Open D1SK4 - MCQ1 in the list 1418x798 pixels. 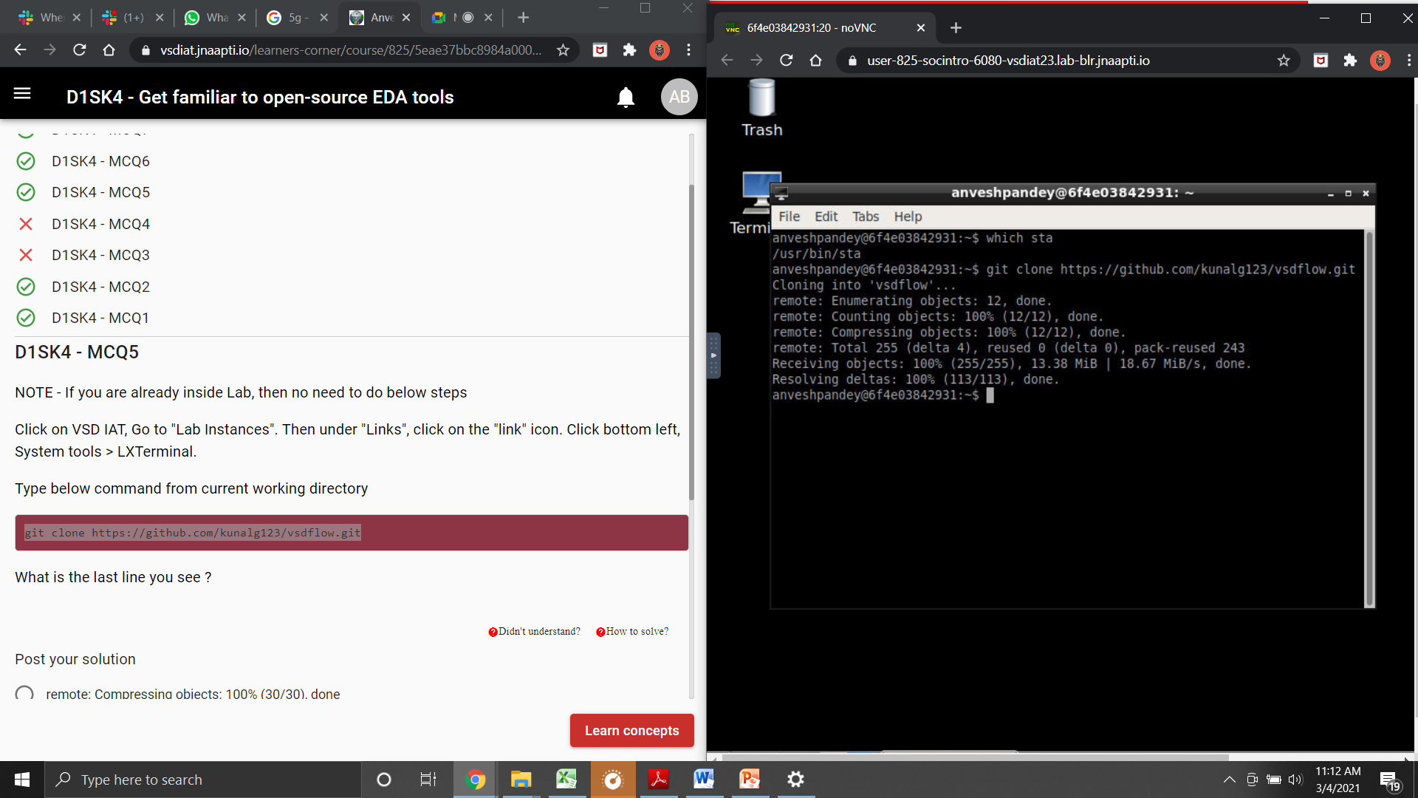pyautogui.click(x=100, y=318)
